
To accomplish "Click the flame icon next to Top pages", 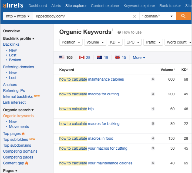I will click(x=23, y=134).
